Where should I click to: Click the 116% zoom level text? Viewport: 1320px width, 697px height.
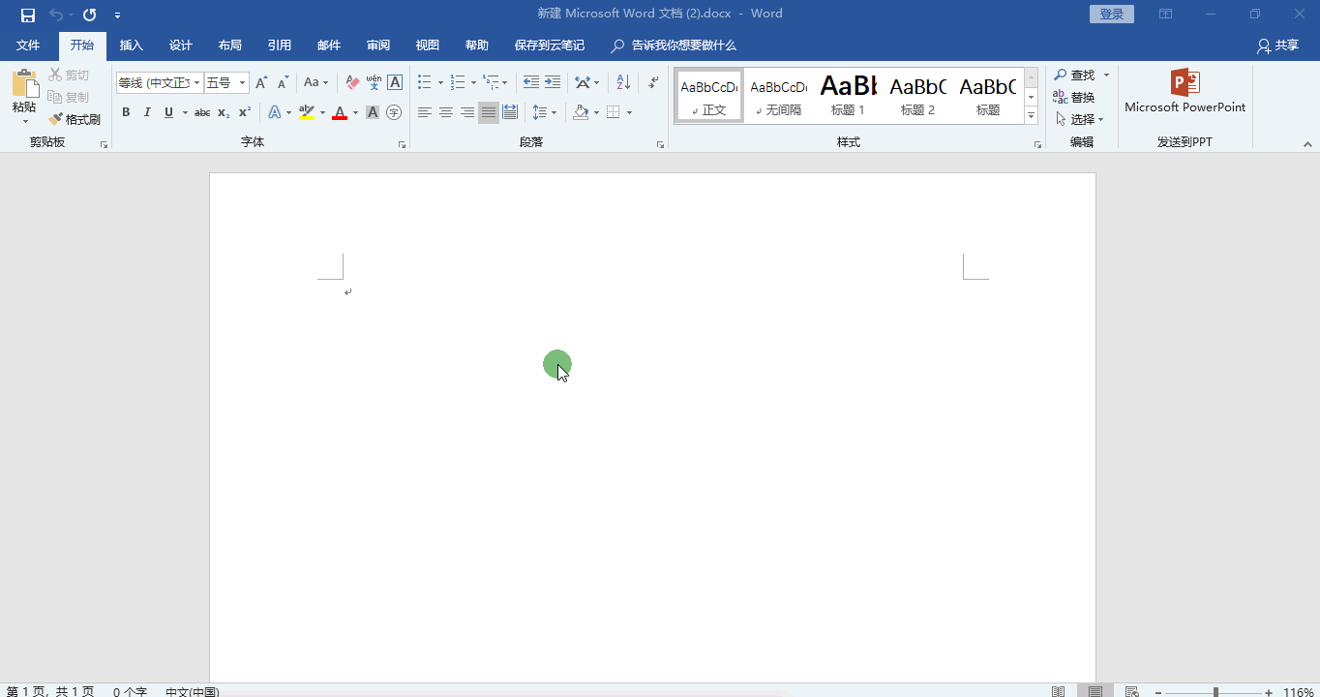click(1299, 692)
